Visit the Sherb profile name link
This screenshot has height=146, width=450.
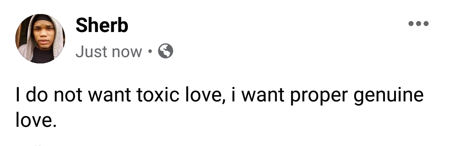(102, 25)
